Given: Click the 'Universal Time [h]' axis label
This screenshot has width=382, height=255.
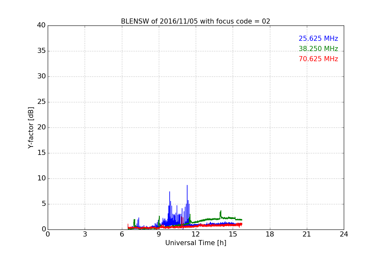Looking at the screenshot, I should point(196,243).
